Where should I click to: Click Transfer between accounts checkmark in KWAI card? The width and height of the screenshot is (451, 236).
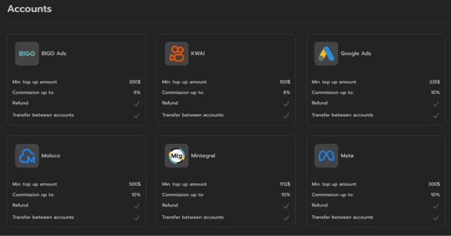286,116
